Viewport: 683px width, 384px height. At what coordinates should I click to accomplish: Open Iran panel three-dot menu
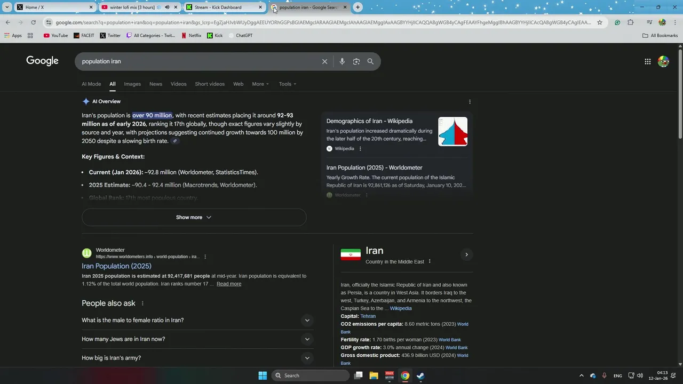coord(430,261)
